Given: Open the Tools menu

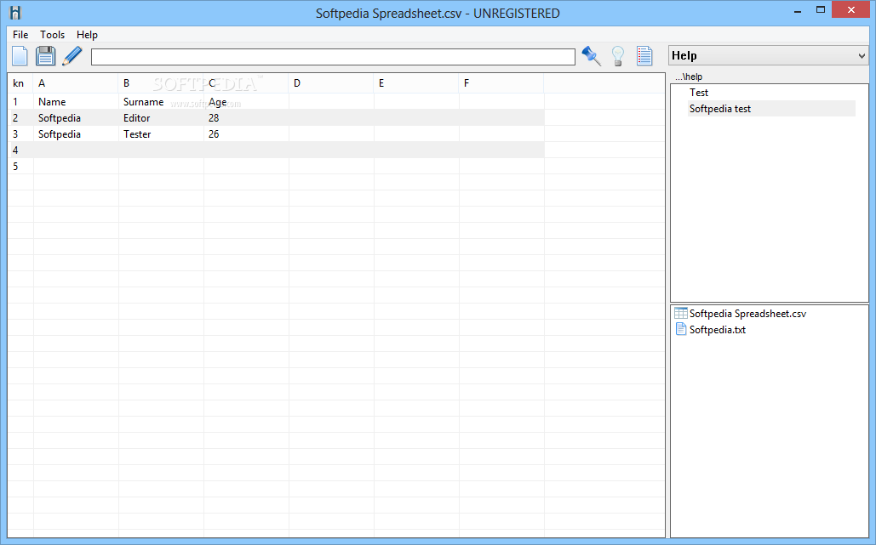Looking at the screenshot, I should (52, 35).
